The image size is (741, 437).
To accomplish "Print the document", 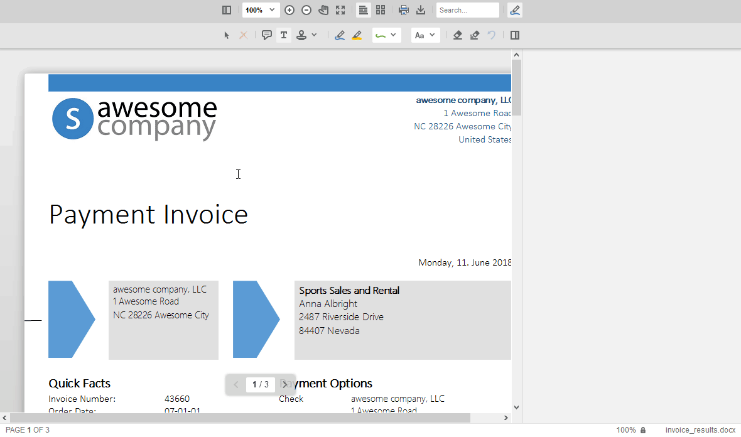I will pyautogui.click(x=404, y=10).
